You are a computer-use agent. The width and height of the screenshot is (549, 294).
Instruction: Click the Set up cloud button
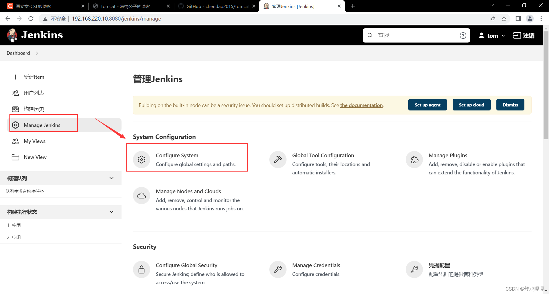click(x=472, y=105)
